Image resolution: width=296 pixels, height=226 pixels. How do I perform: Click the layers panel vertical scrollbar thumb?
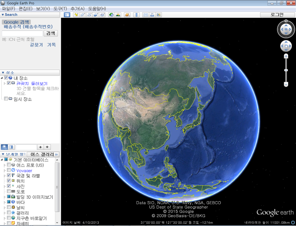coord(57,187)
